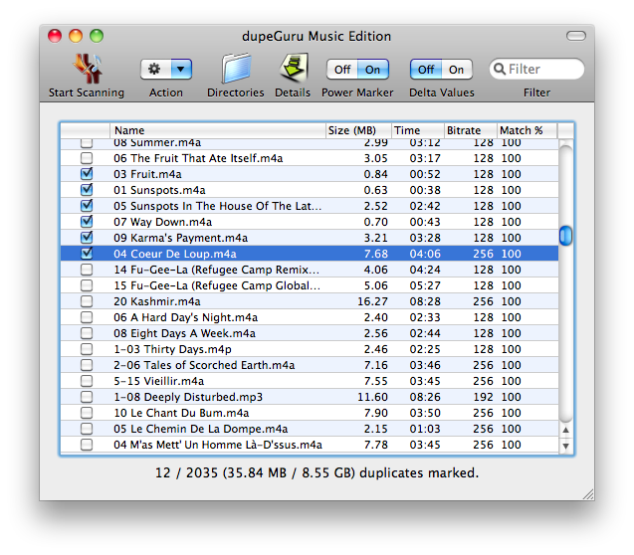Select '06 A Hard Day's Night.m4a'

310,317
